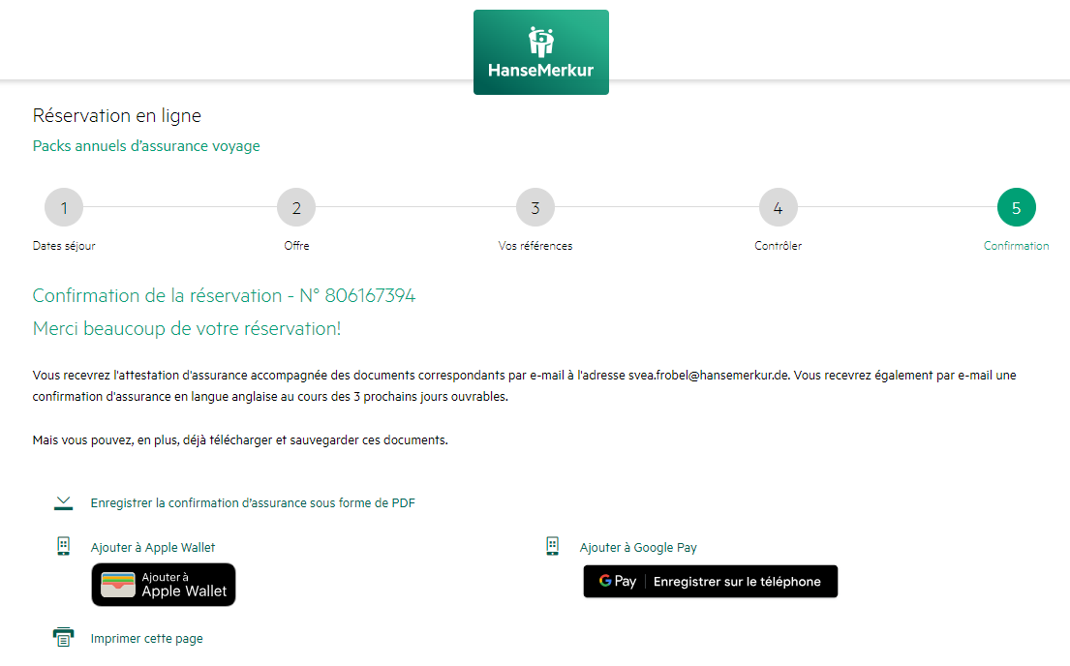The width and height of the screenshot is (1070, 666).
Task: Click the Dates séjour step label
Action: coord(64,246)
